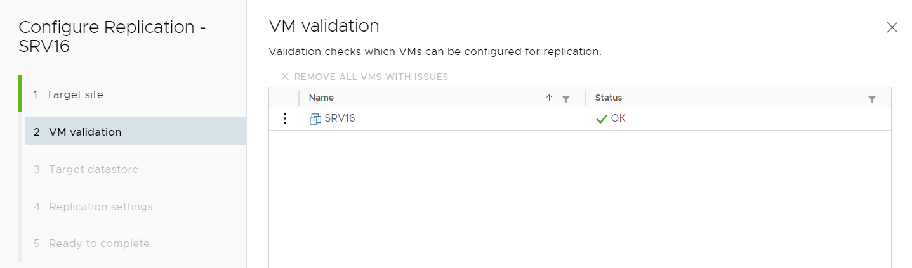Click the VM validation heading
The width and height of the screenshot is (912, 268).
point(324,26)
